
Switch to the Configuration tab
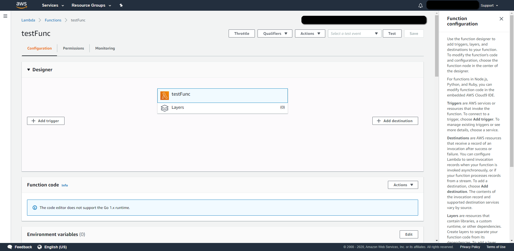coord(39,48)
